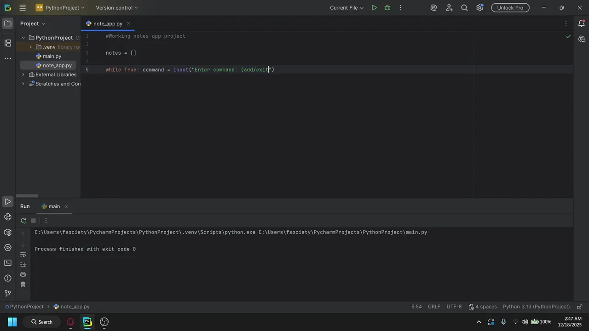The height and width of the screenshot is (331, 589).
Task: Open Search Everywhere magnifier icon
Action: (464, 8)
